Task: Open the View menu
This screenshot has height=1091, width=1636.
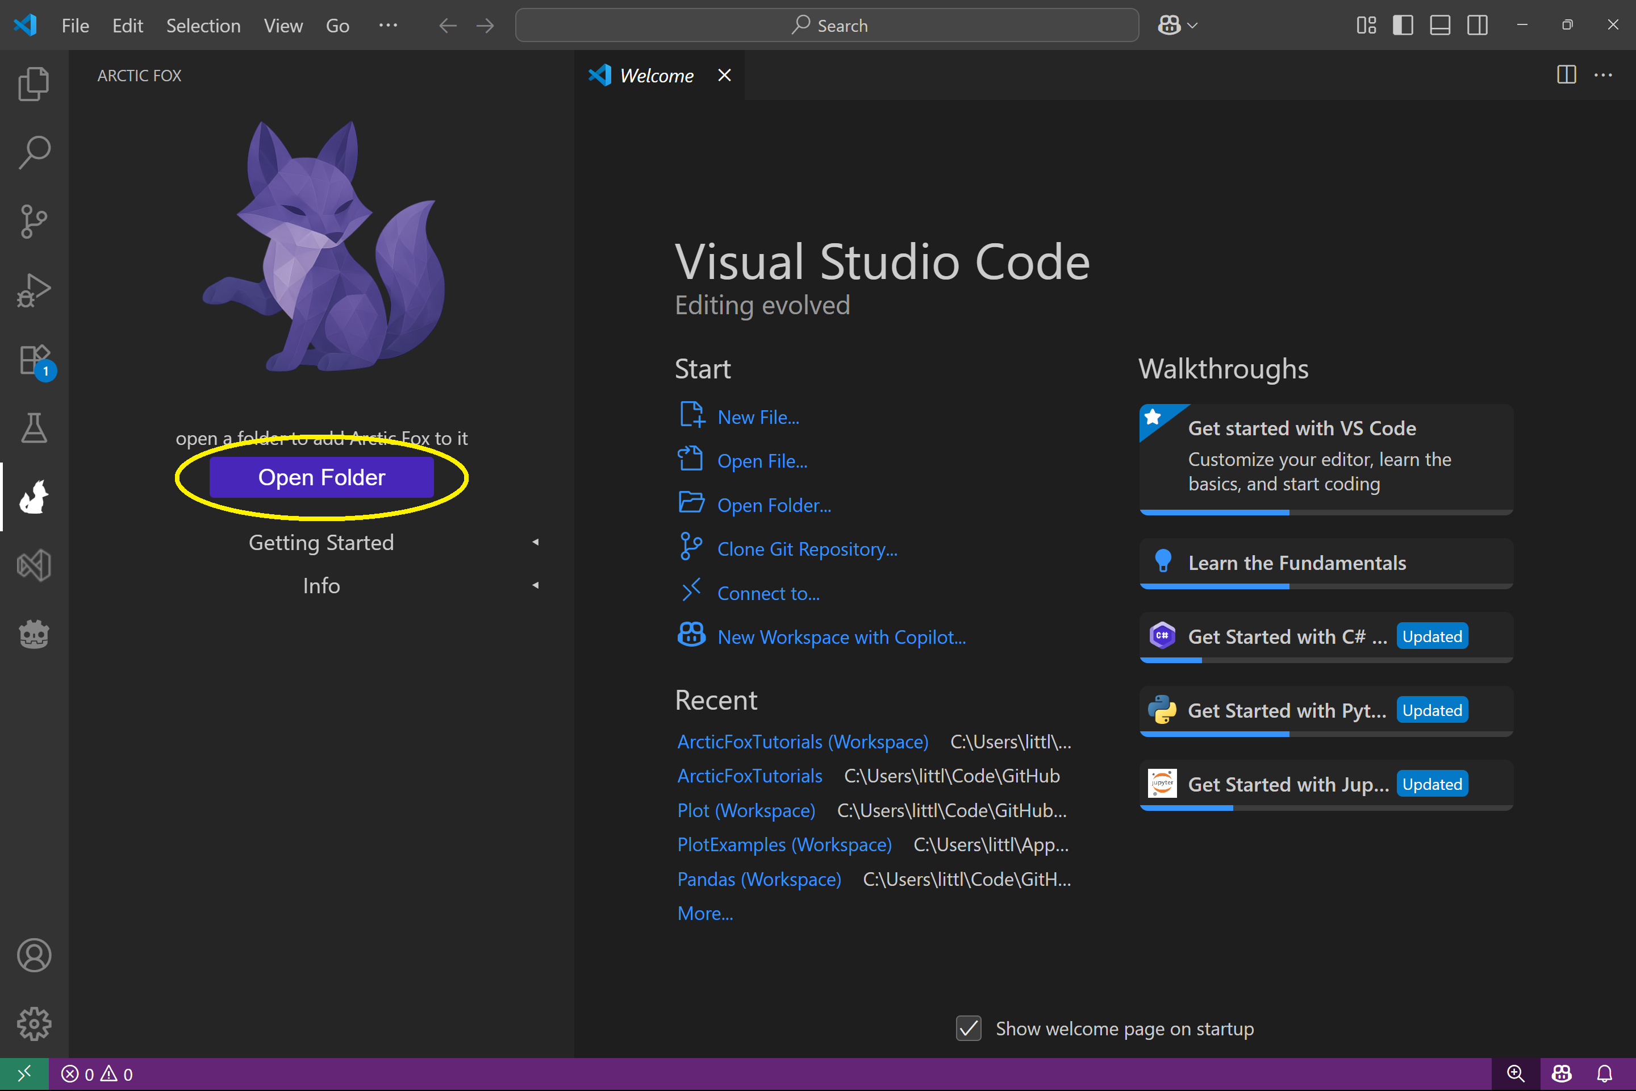Action: pyautogui.click(x=283, y=26)
